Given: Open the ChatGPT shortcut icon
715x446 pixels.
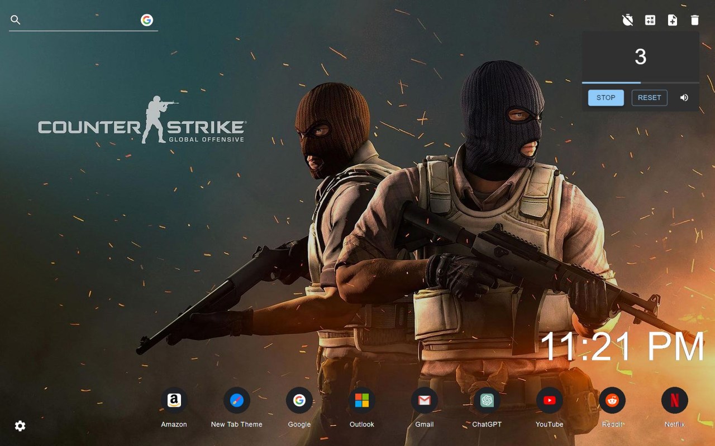Looking at the screenshot, I should pos(487,400).
